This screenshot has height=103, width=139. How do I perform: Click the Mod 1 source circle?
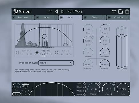tap(85, 84)
